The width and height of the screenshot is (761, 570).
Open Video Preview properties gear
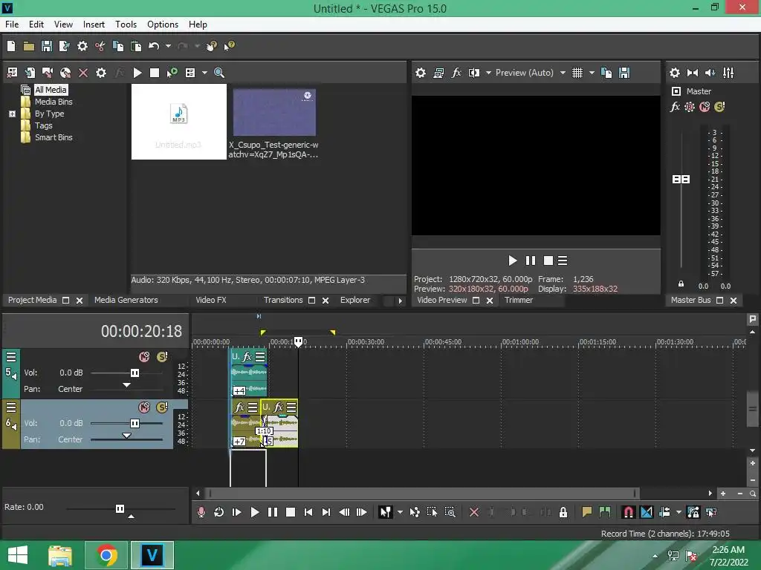pyautogui.click(x=421, y=73)
